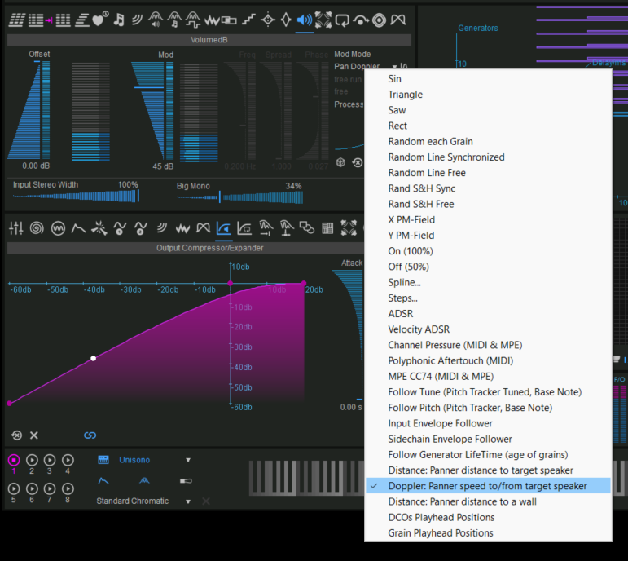Open the loop arrow icon

(x=342, y=20)
